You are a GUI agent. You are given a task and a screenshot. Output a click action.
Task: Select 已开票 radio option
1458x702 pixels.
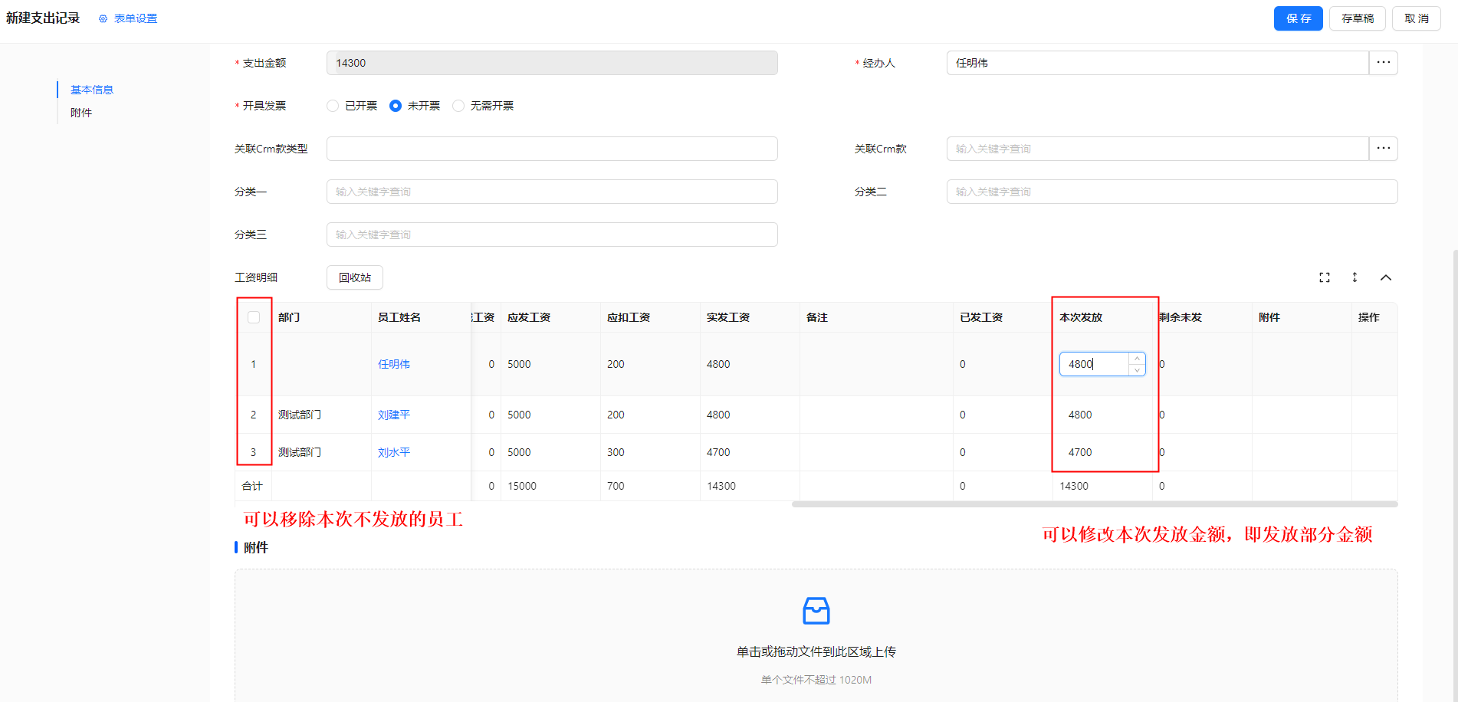[333, 106]
